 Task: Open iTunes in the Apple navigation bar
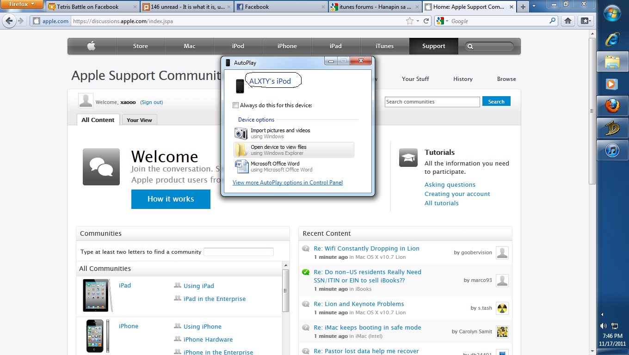pyautogui.click(x=385, y=46)
